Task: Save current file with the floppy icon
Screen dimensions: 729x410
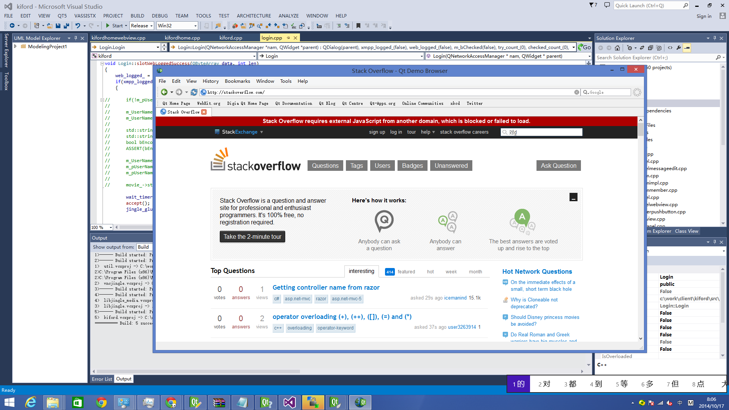Action: [58, 26]
